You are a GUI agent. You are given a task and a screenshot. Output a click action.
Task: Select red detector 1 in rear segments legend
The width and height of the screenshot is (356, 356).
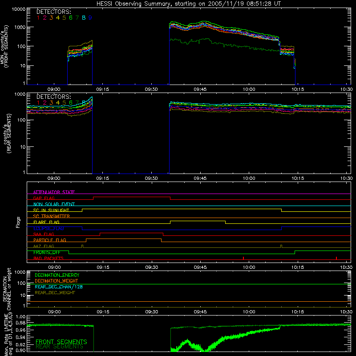pyautogui.click(x=38, y=103)
